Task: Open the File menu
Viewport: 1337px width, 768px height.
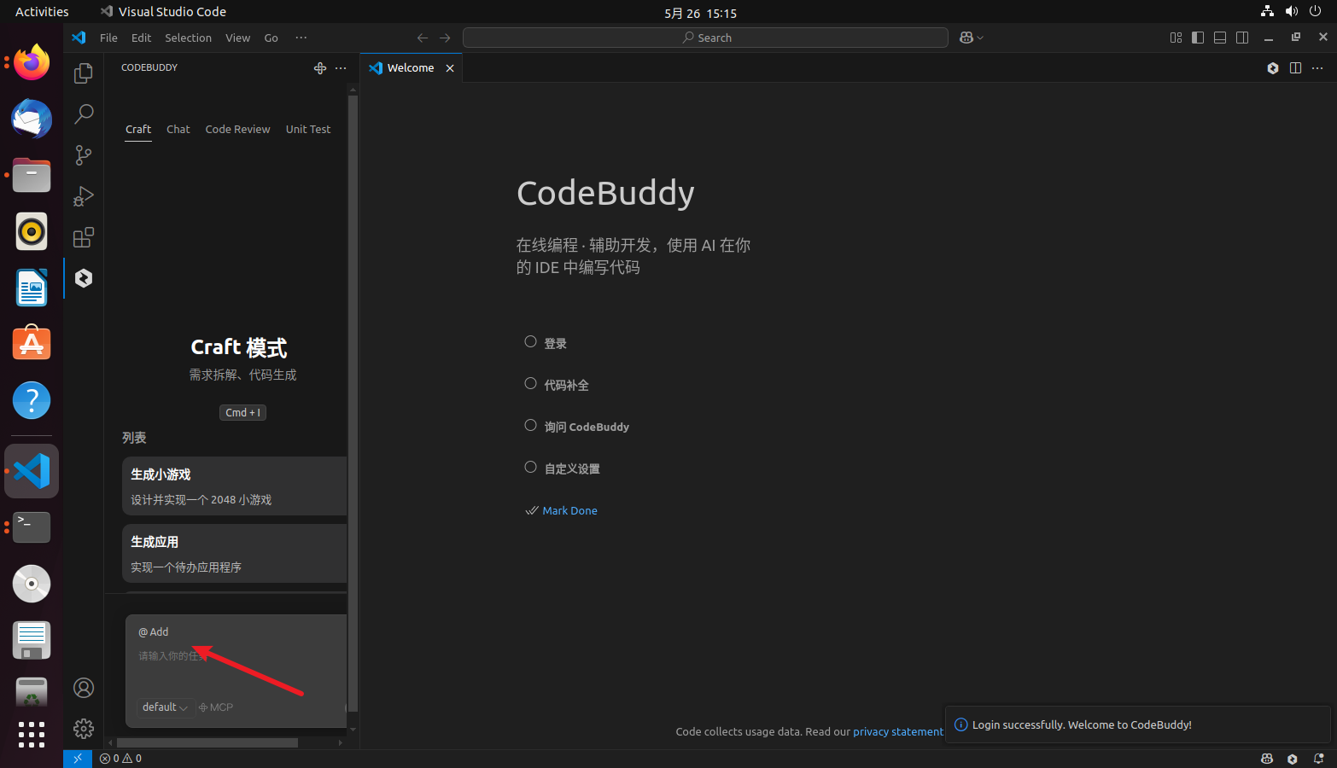Action: (108, 38)
